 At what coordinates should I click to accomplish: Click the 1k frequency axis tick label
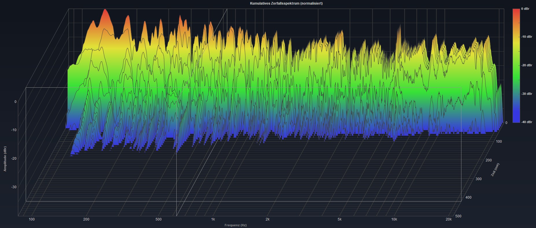pos(213,219)
